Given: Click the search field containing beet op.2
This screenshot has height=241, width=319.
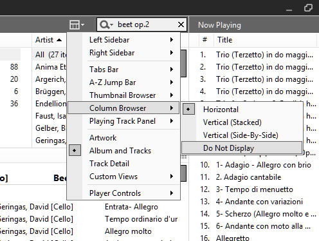Looking at the screenshot, I should coord(141,24).
